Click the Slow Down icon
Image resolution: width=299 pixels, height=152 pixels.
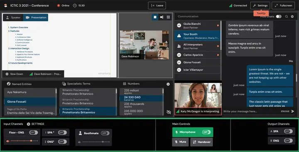(7, 74)
